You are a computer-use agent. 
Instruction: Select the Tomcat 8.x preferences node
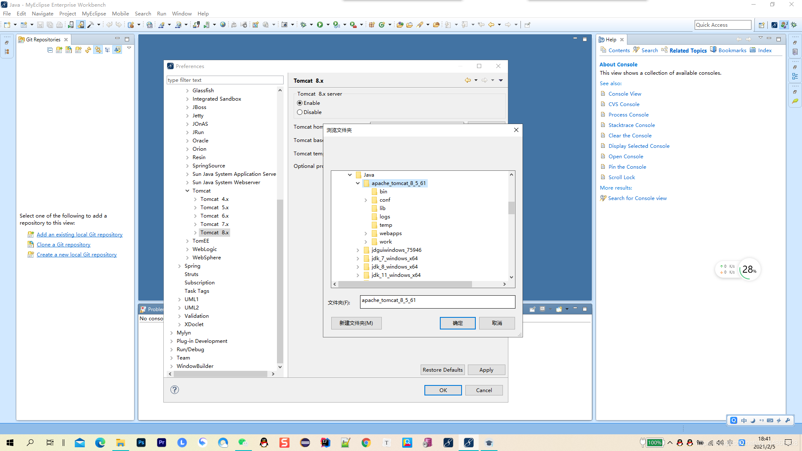(214, 232)
